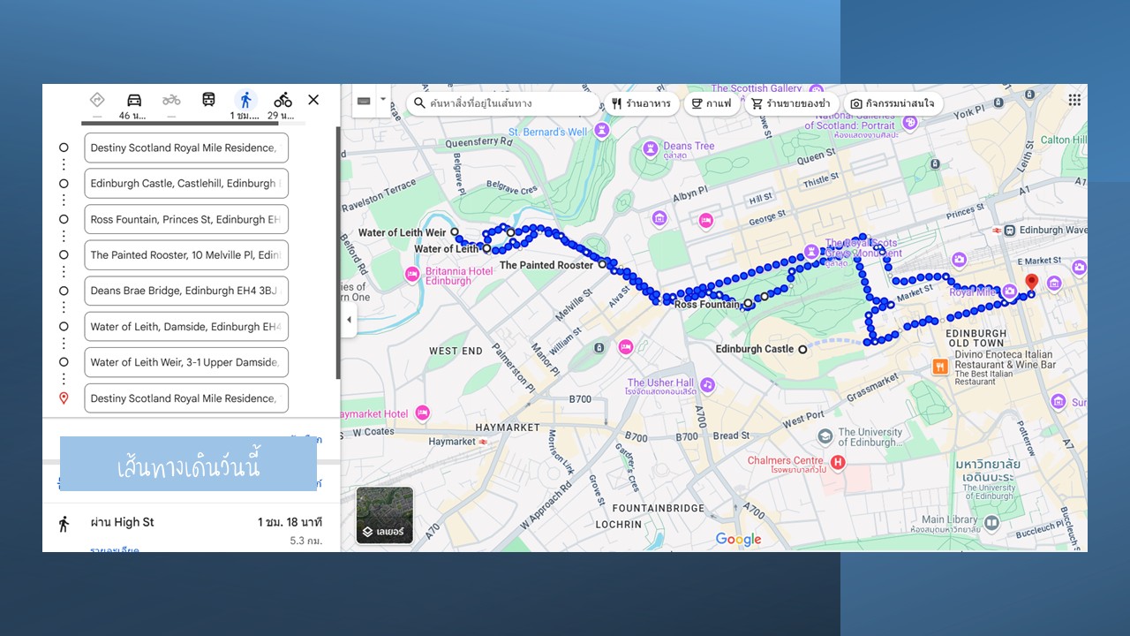The width and height of the screenshot is (1130, 636).
Task: Edit Edinburgh Castle stop field
Action: click(186, 184)
